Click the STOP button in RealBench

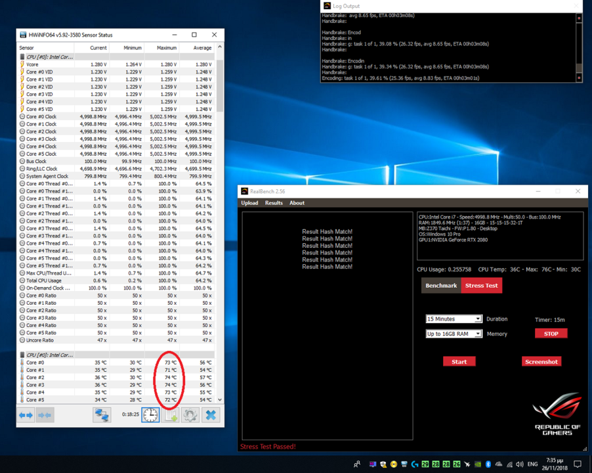click(551, 334)
